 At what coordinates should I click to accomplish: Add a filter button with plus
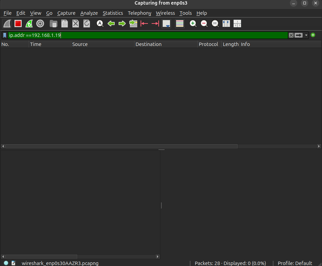[x=313, y=35]
